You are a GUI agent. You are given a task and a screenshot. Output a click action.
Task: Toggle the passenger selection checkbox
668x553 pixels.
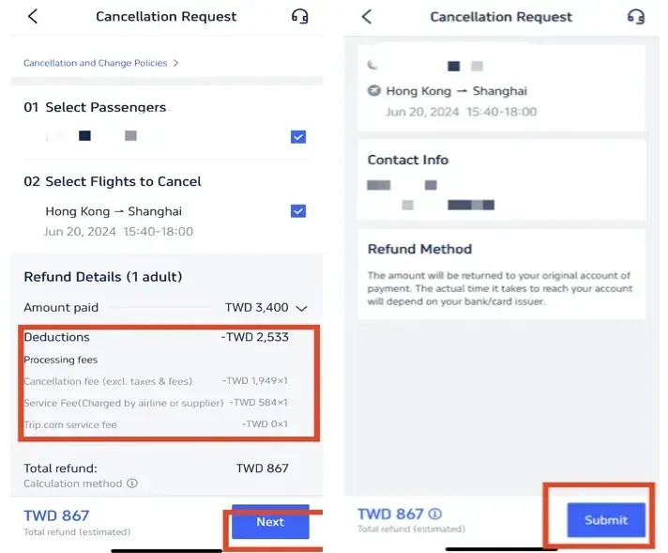pos(298,137)
